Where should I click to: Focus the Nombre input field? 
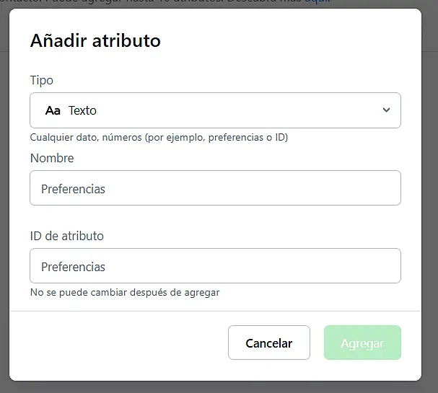[215, 188]
